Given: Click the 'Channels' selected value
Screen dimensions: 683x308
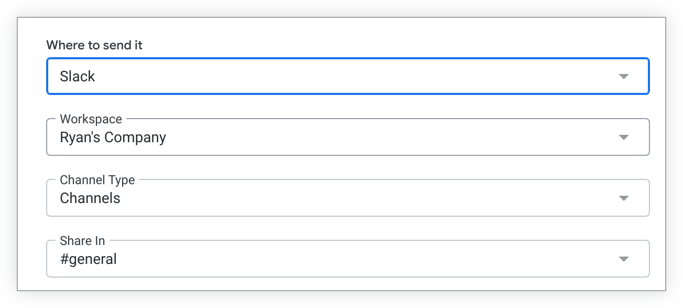Looking at the screenshot, I should 90,198.
